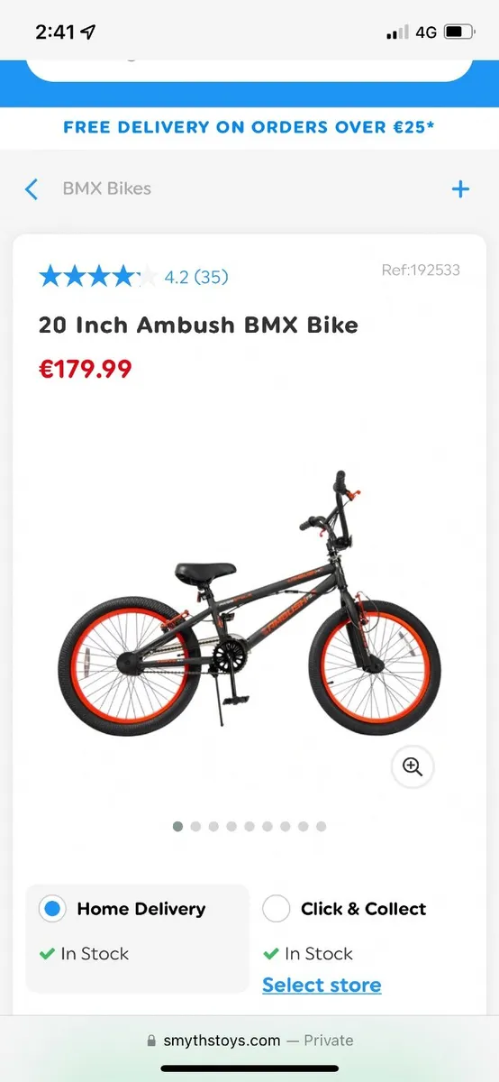Tap the BMX bike product image

[x=249, y=600]
